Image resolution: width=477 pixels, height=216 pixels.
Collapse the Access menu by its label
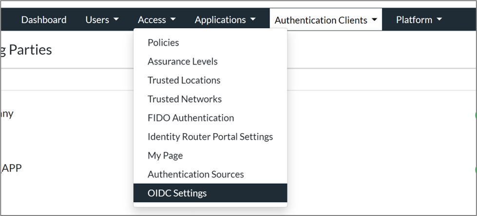click(152, 20)
